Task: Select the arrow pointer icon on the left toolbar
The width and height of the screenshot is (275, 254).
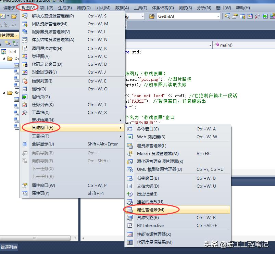Action: point(5,24)
